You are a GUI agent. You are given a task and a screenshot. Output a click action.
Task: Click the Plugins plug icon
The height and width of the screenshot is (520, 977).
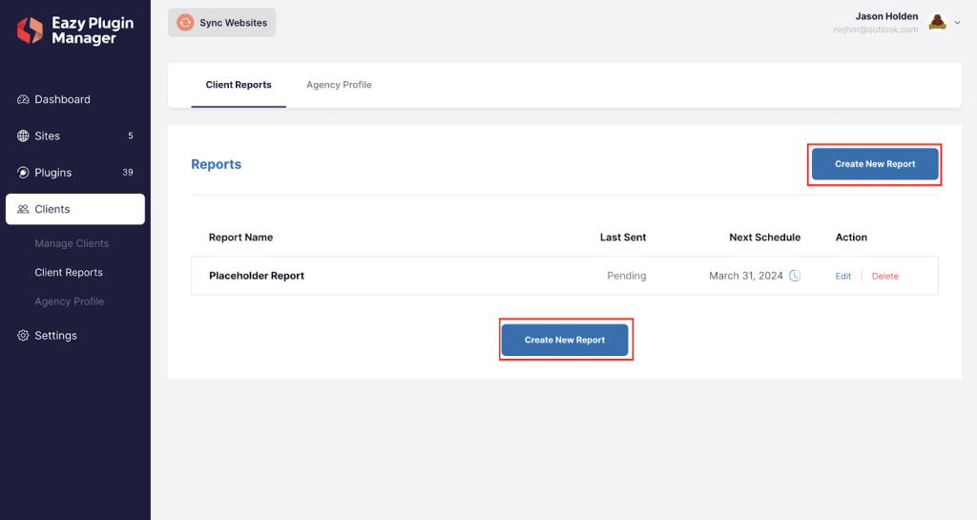pyautogui.click(x=23, y=173)
